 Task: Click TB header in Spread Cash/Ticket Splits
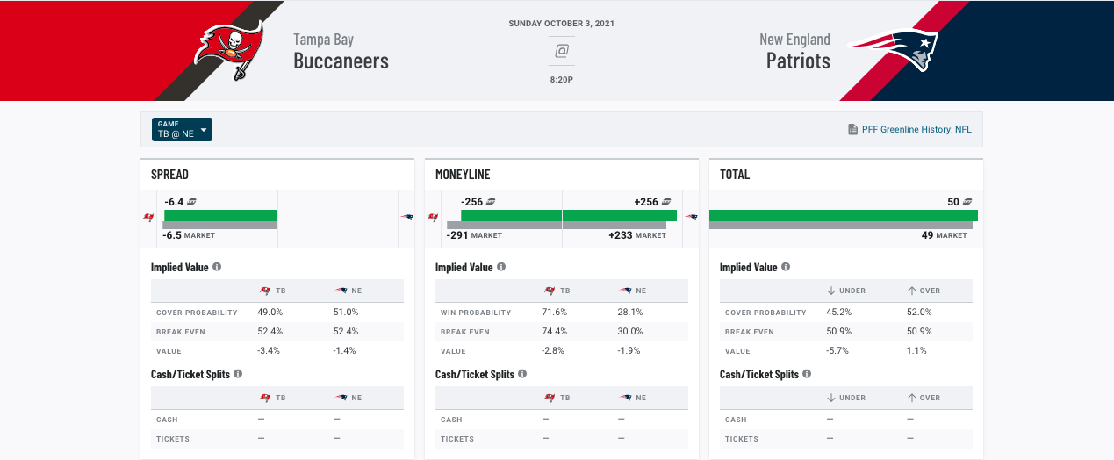[x=274, y=398]
